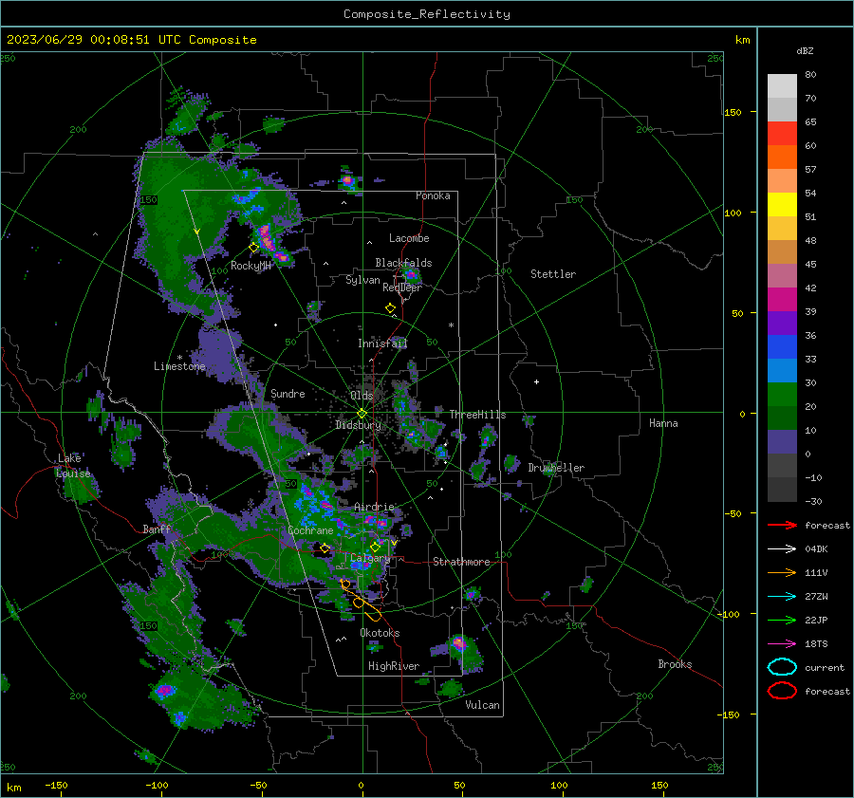This screenshot has height=798, width=854.
Task: Click the Banff city label
Action: click(157, 529)
